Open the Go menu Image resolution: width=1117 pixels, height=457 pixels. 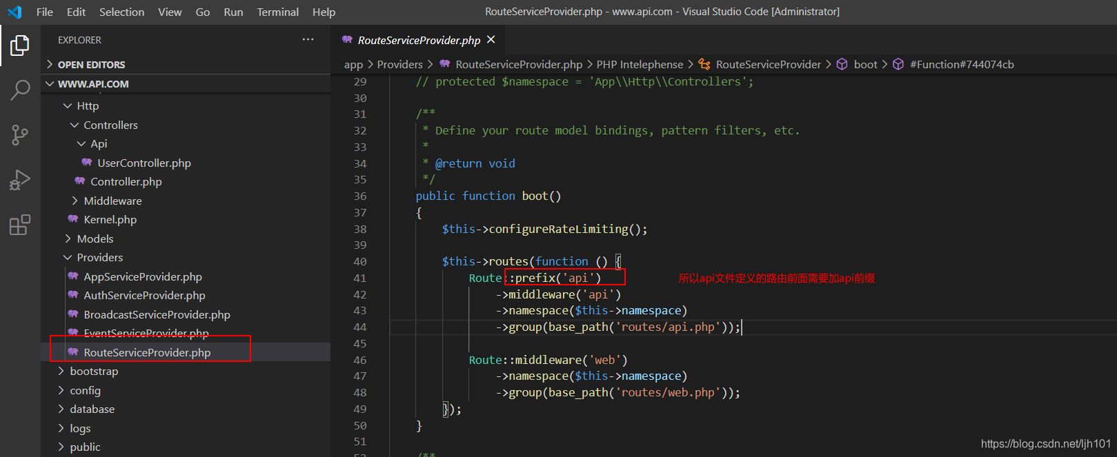tap(203, 12)
